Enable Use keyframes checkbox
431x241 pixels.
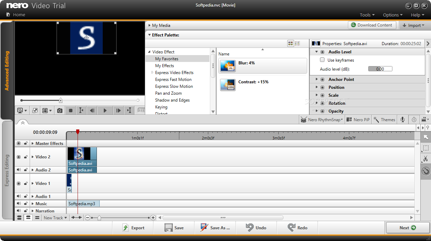click(322, 60)
